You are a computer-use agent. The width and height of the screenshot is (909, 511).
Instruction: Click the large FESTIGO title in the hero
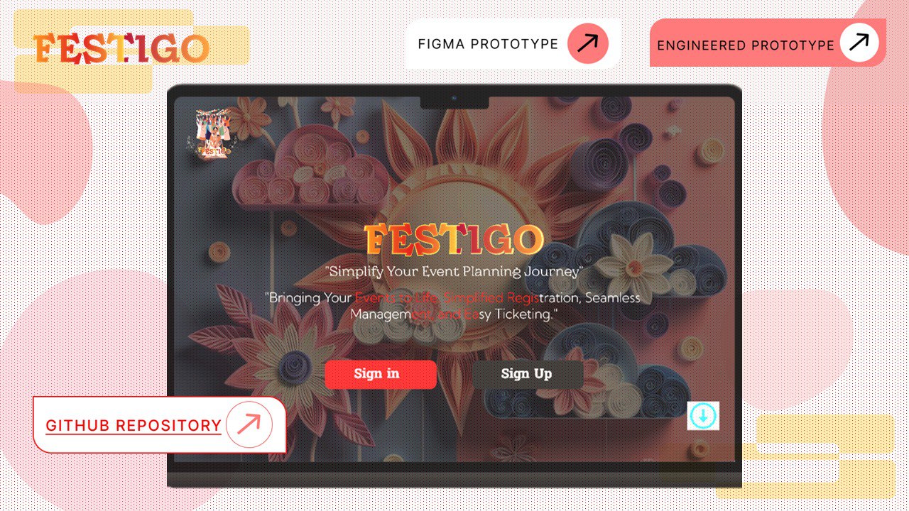click(x=454, y=240)
